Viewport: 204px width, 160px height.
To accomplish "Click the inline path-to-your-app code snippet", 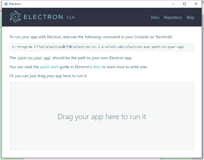I will (34, 58).
